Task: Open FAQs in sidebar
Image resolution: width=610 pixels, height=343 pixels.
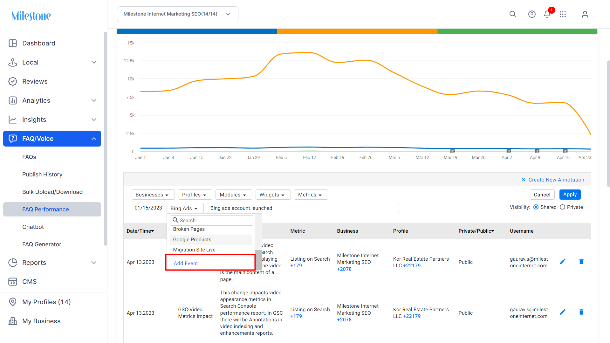Action: 29,157
